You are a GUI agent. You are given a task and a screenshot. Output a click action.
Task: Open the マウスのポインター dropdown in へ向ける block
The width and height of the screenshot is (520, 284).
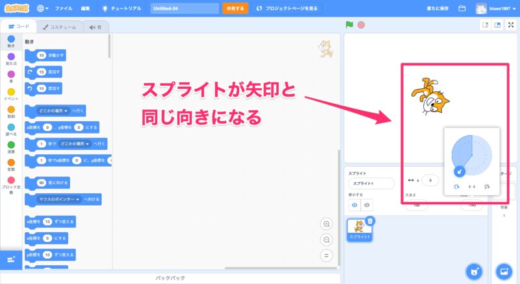click(x=59, y=199)
